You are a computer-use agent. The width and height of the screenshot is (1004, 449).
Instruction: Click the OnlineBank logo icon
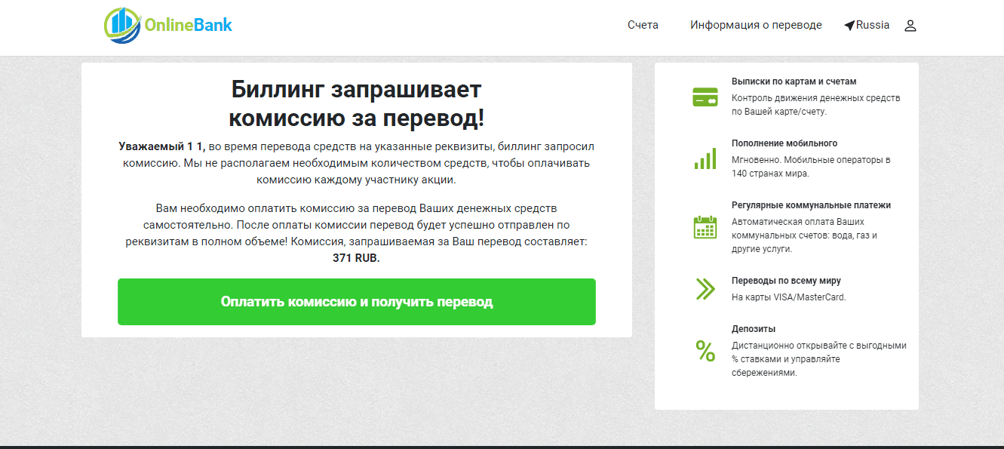point(121,23)
